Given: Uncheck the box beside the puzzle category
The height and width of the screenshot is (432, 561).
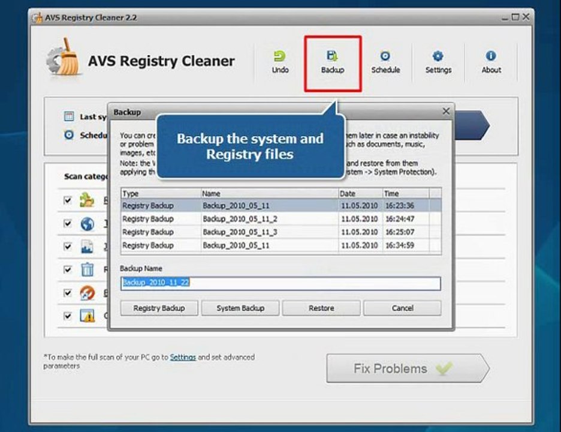Looking at the screenshot, I should [x=67, y=200].
